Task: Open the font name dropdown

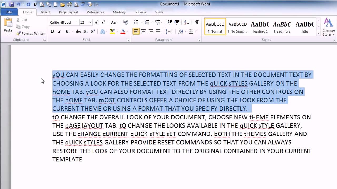Action: coord(77,22)
